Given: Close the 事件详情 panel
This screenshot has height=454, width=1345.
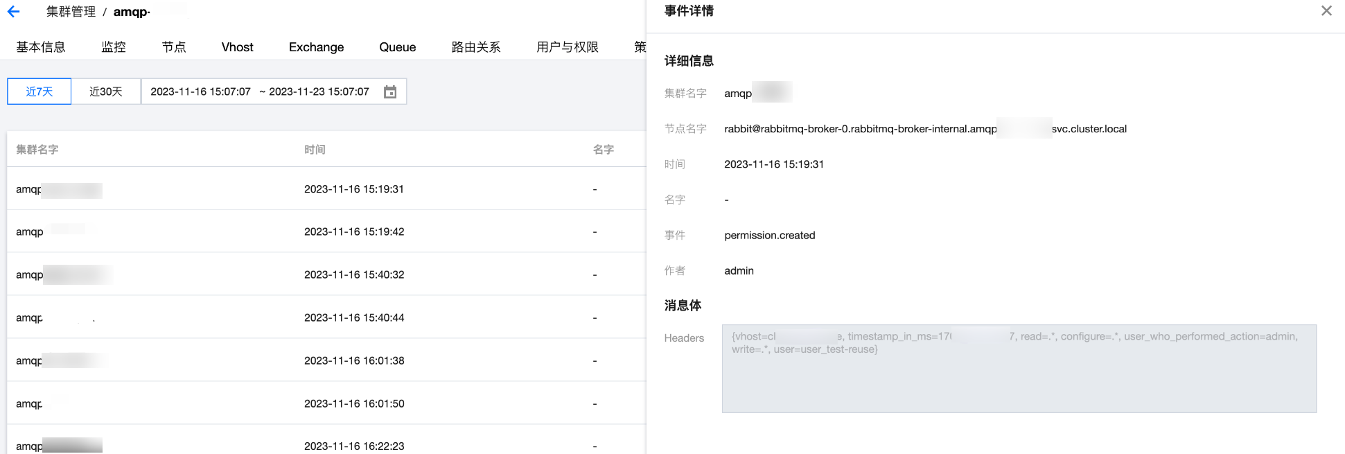Looking at the screenshot, I should (x=1326, y=11).
